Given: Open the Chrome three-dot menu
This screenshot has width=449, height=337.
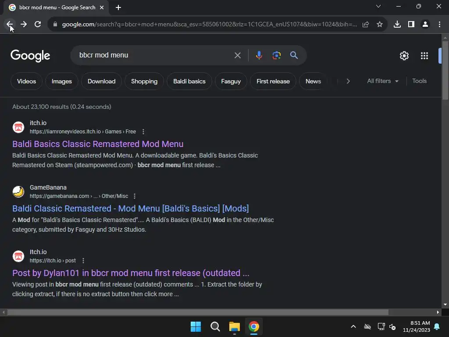Looking at the screenshot, I should [x=439, y=25].
